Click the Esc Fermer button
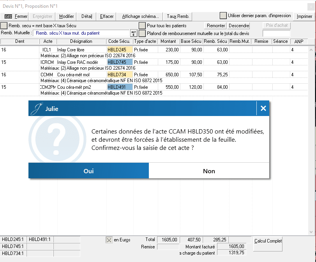316x262 pixels. coord(16,16)
